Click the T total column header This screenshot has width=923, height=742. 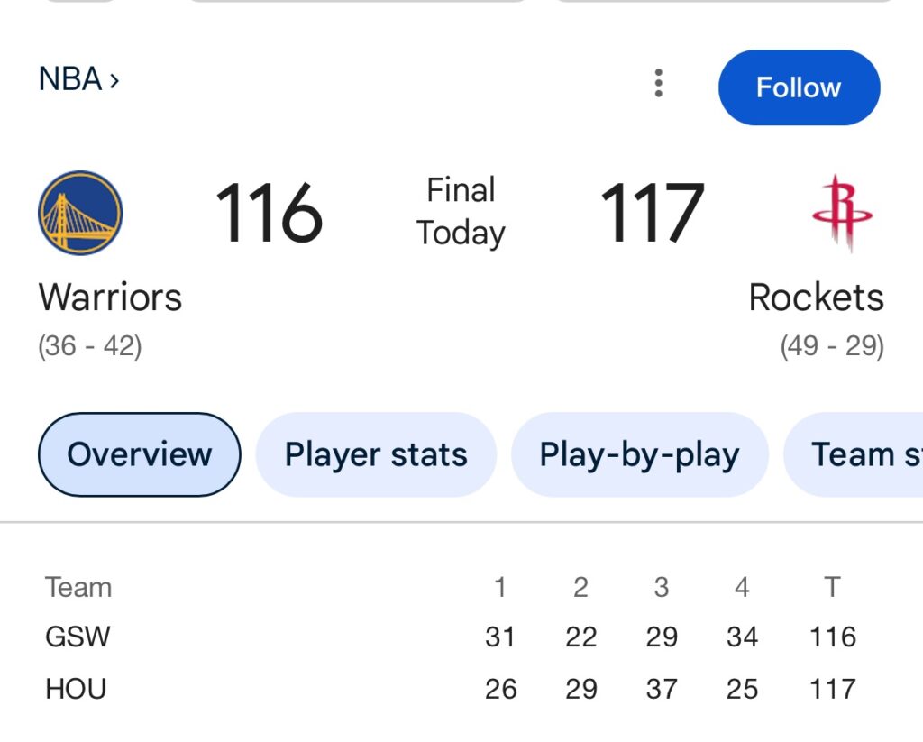[x=832, y=588]
